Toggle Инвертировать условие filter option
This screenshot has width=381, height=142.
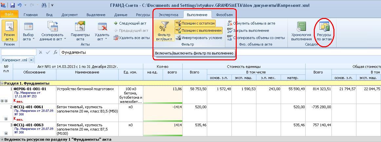199,38
